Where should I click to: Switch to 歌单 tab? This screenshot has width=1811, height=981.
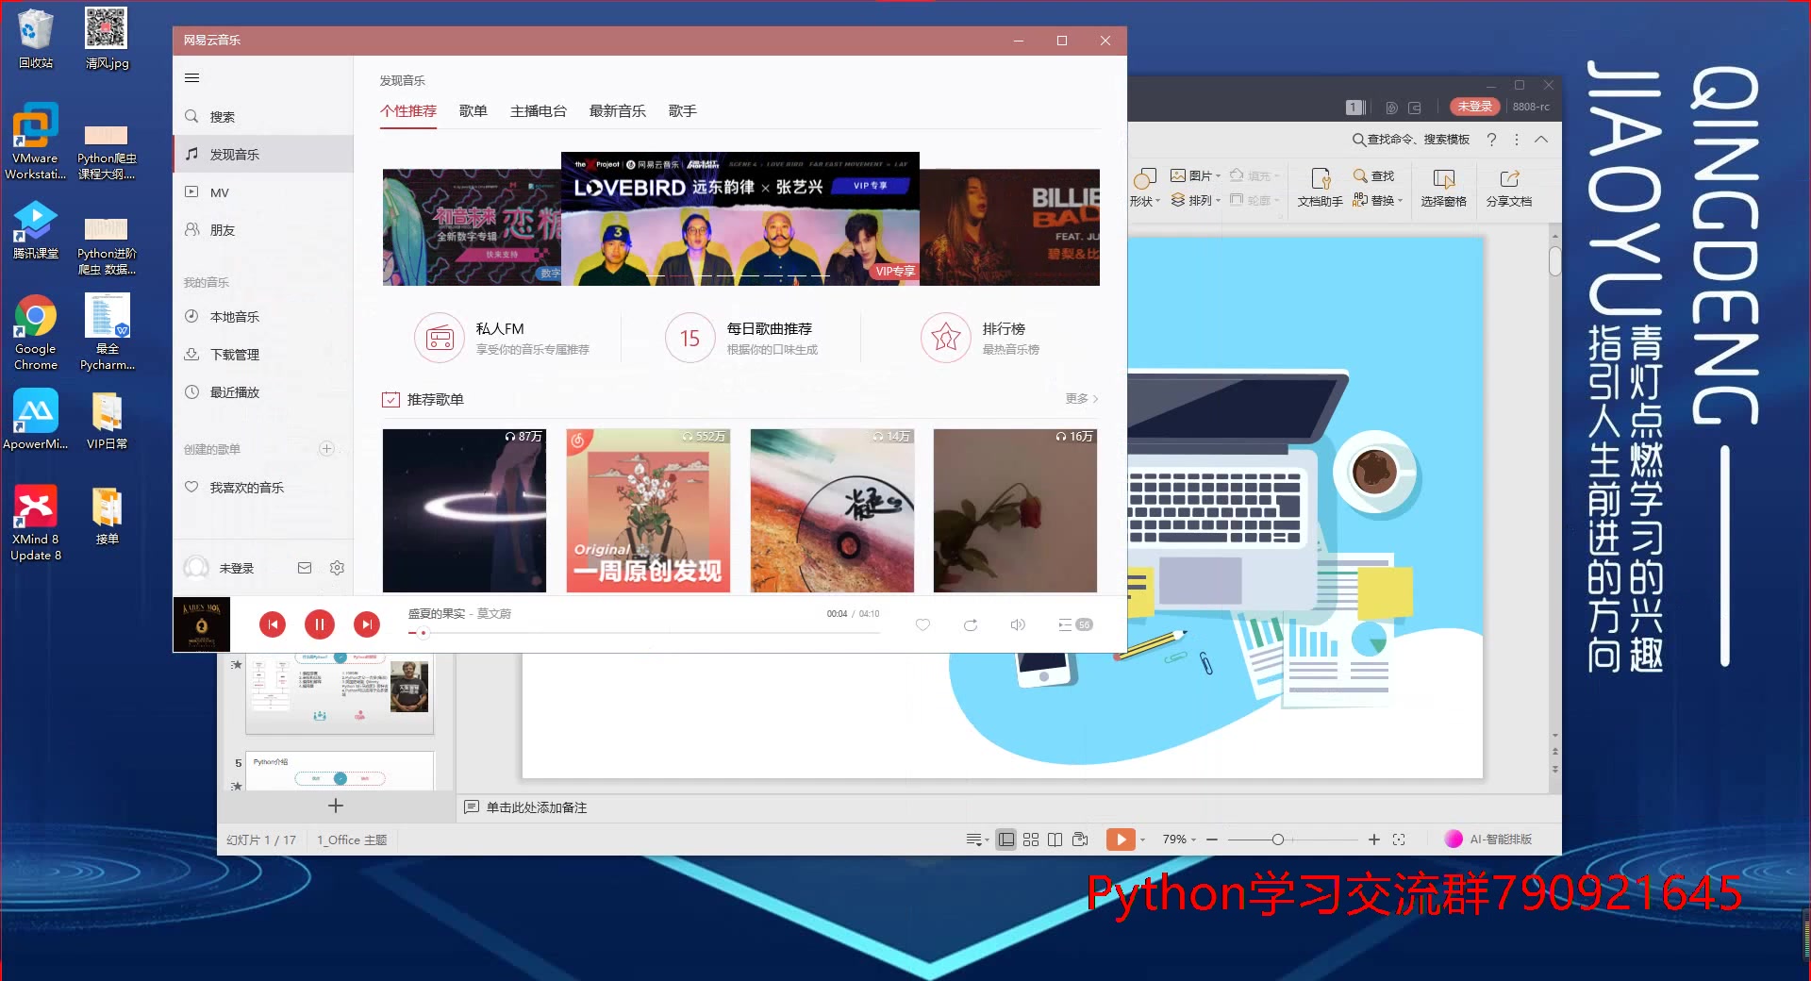coord(474,111)
